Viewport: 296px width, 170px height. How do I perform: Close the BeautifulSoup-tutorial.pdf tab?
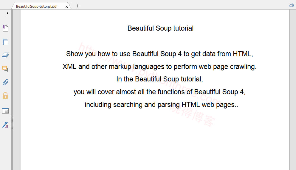tap(67, 7)
